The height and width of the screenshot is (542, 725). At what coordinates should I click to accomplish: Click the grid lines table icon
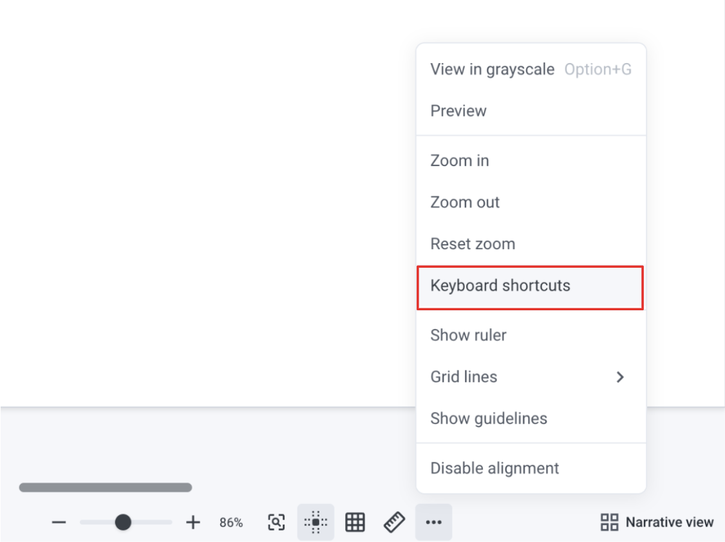pyautogui.click(x=355, y=522)
